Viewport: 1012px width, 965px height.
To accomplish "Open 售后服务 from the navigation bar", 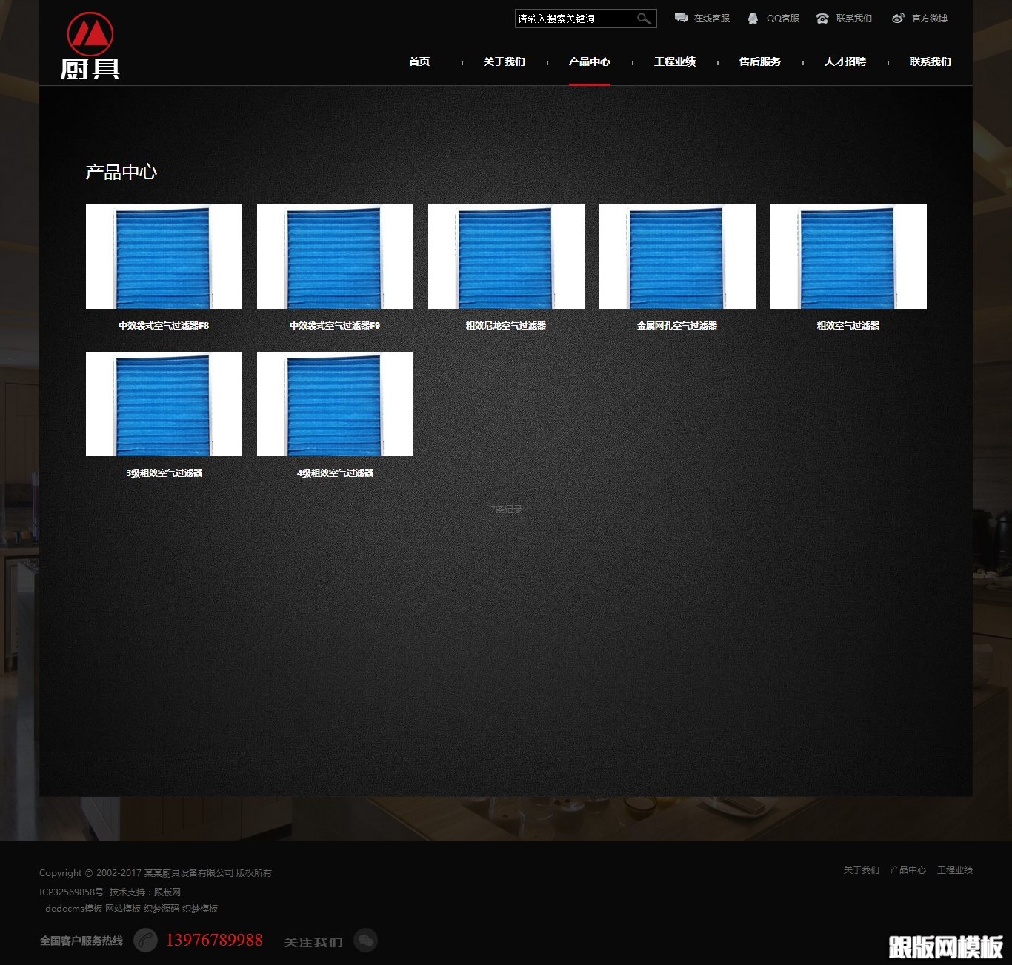I will pos(760,61).
